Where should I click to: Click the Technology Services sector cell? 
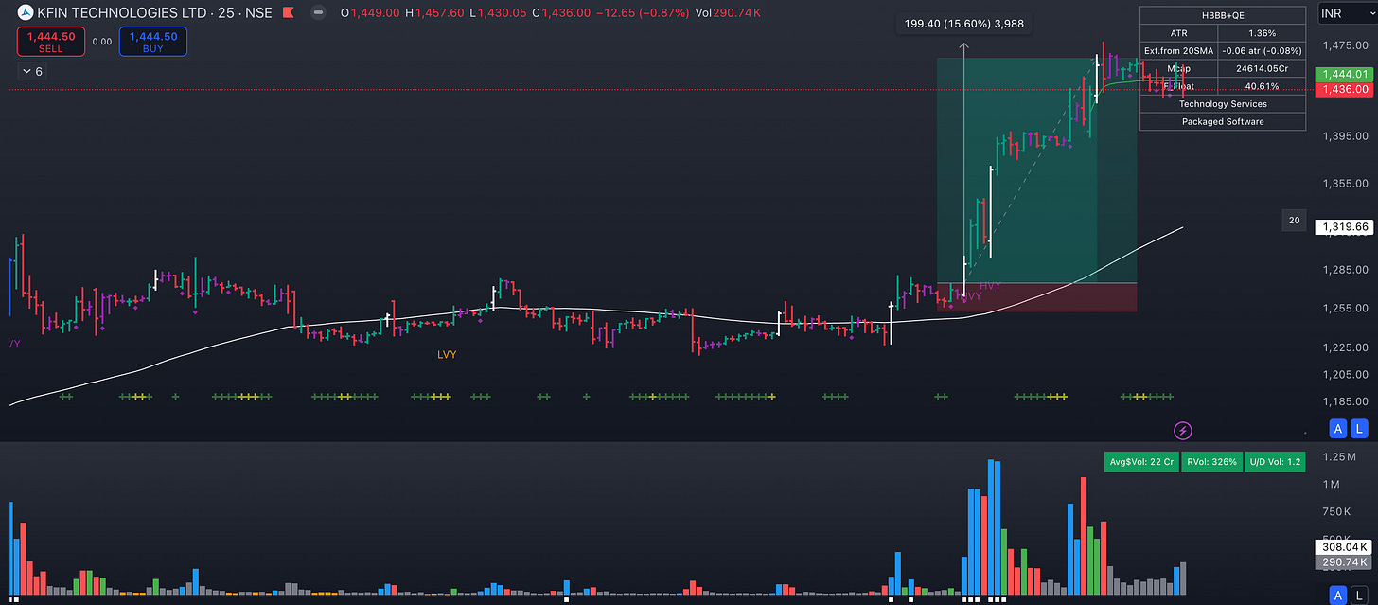(1223, 104)
